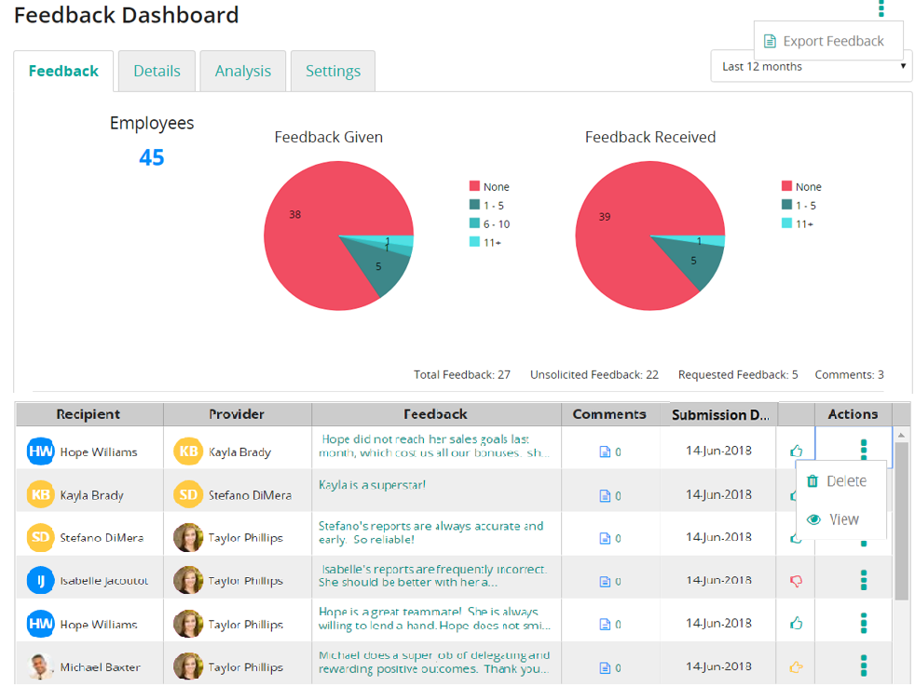915x687 pixels.
Task: Click the dark teal 5 slice in the Feedback Given pie
Action: pos(377,267)
